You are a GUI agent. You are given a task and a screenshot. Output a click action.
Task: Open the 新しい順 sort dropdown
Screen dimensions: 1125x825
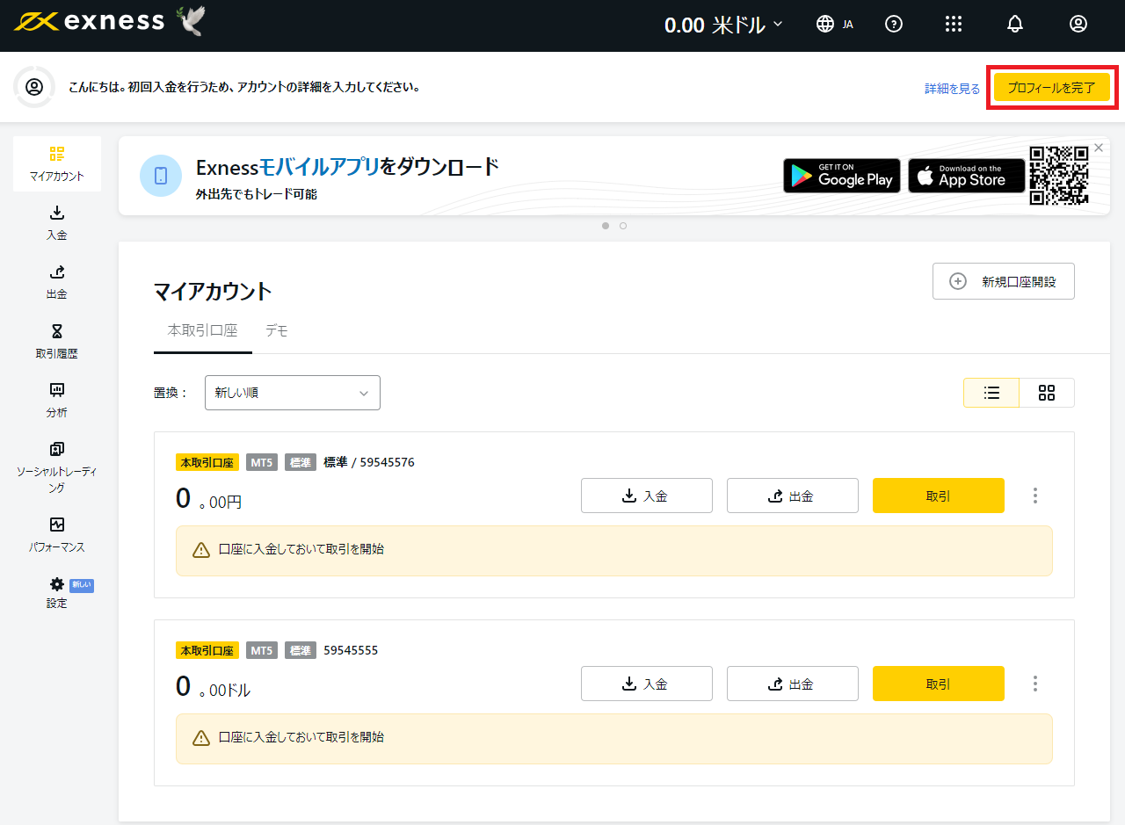pos(293,393)
